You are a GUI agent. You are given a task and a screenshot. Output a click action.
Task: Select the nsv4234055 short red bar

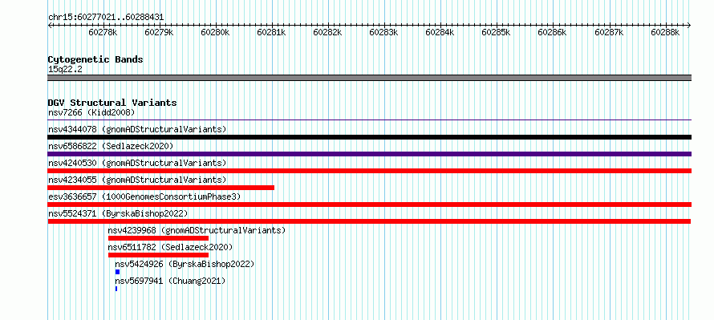[x=160, y=188]
